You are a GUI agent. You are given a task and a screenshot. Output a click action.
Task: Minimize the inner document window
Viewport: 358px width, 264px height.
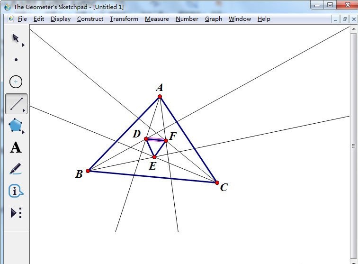[335, 19]
